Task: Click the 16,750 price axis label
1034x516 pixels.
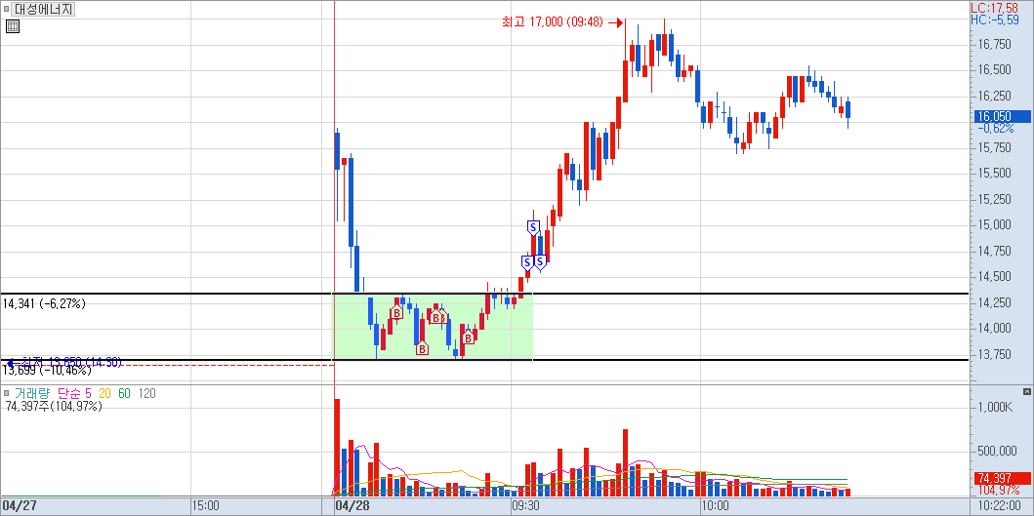Action: click(x=995, y=45)
